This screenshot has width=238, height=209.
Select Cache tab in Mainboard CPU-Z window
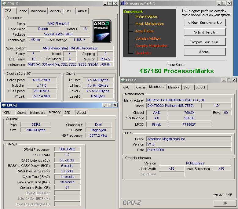tap(141, 87)
